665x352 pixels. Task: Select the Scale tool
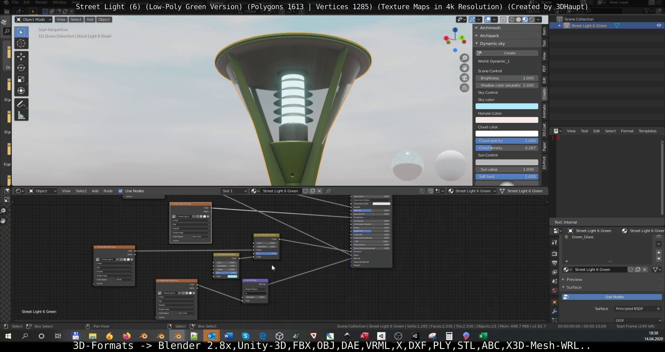tap(21, 79)
